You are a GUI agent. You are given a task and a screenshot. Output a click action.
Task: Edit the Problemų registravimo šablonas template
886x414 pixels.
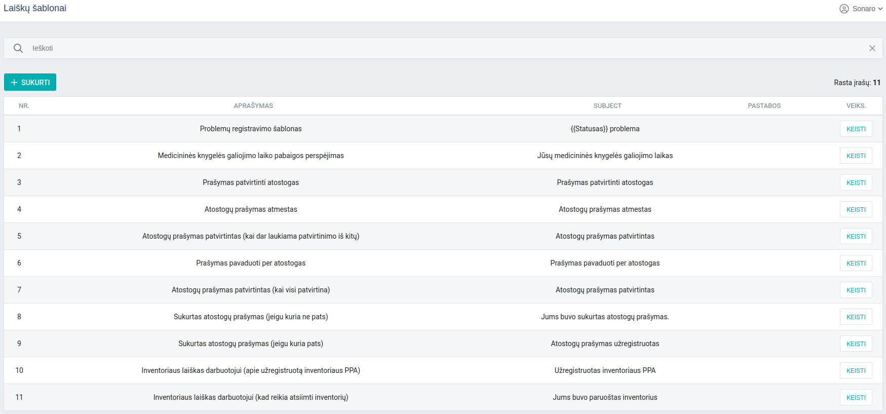856,129
